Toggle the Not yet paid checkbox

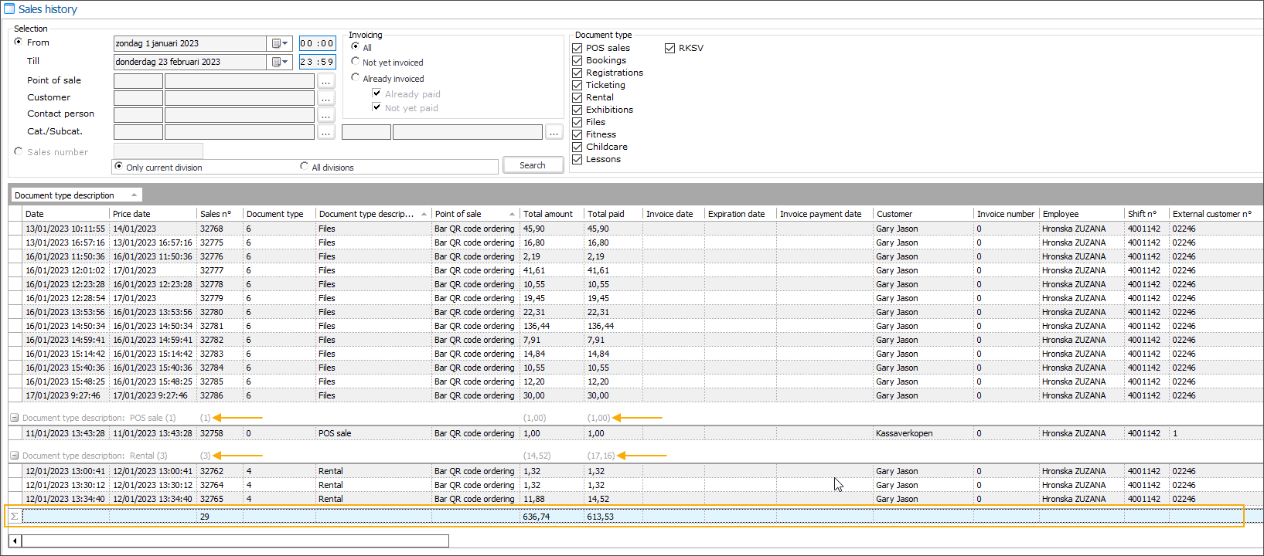[376, 107]
